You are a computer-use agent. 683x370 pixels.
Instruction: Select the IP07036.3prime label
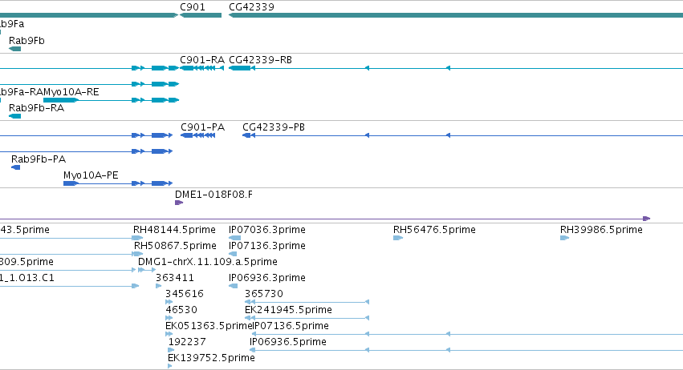coord(267,230)
